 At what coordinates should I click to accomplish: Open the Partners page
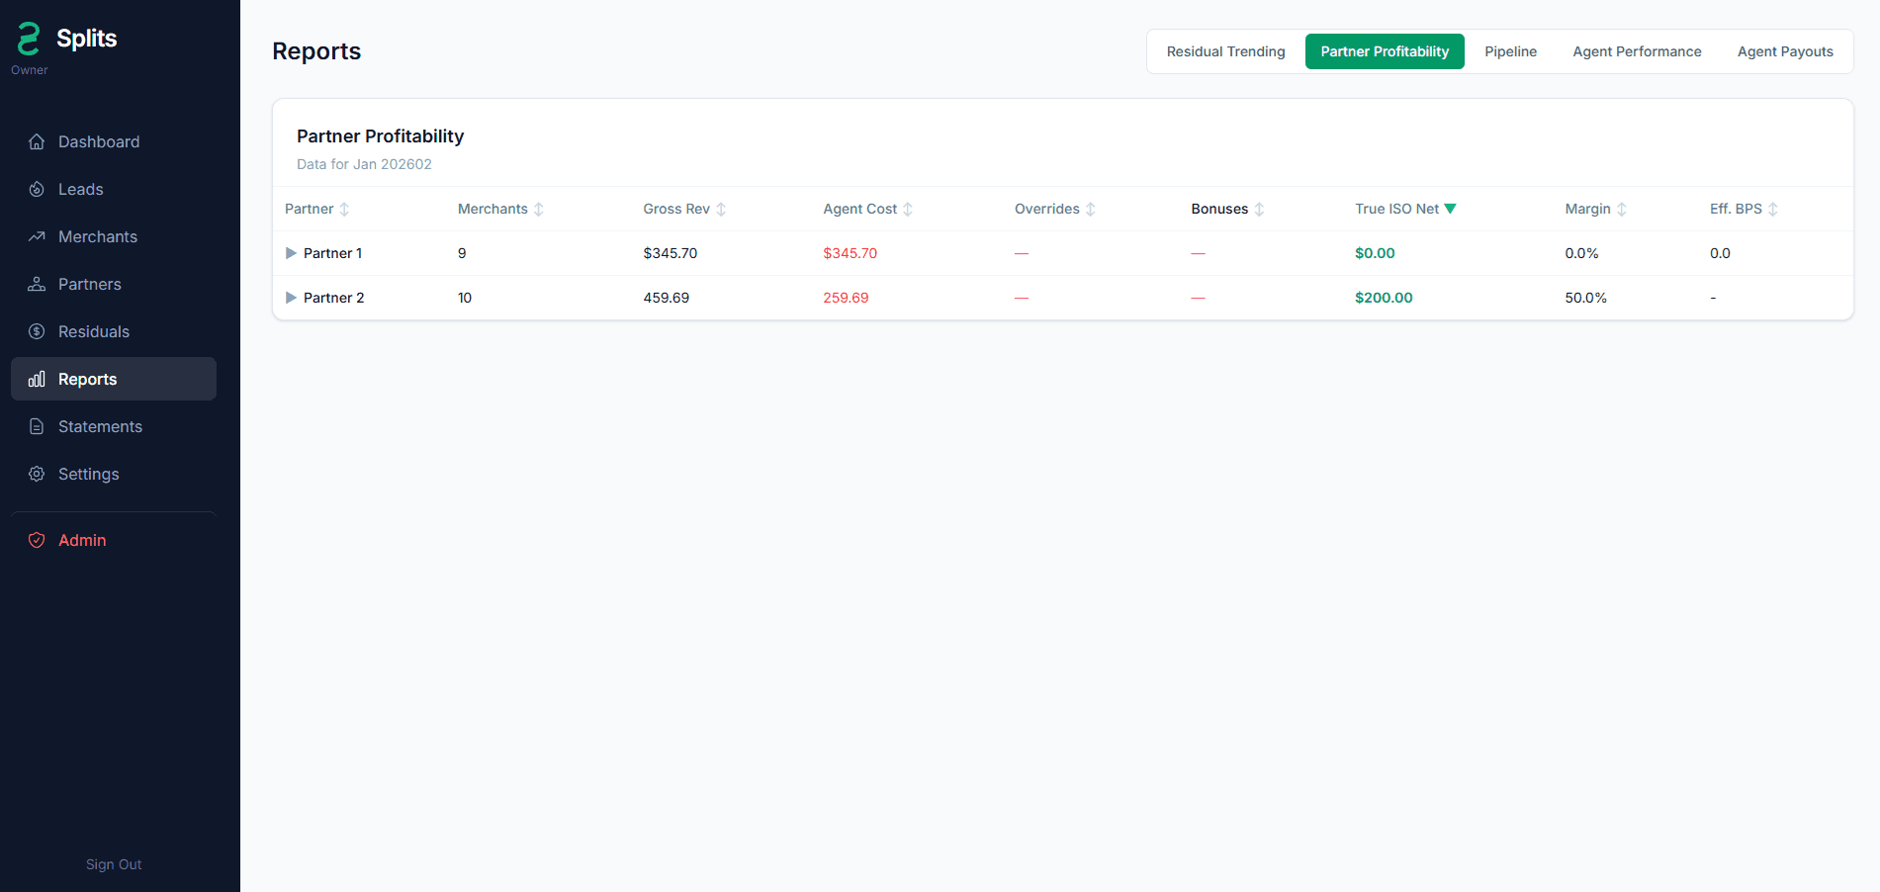(x=114, y=284)
